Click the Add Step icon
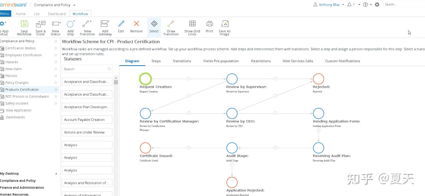 point(71,24)
